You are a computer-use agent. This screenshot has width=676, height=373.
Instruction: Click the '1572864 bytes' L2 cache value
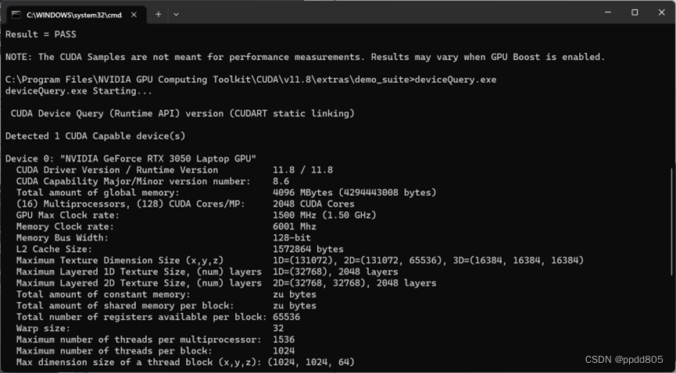tap(308, 249)
